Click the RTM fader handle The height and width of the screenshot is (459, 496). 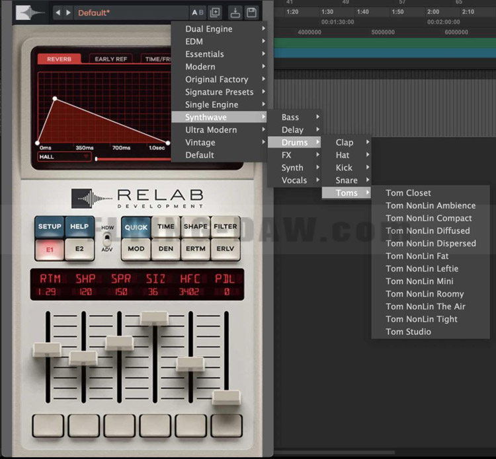48,349
